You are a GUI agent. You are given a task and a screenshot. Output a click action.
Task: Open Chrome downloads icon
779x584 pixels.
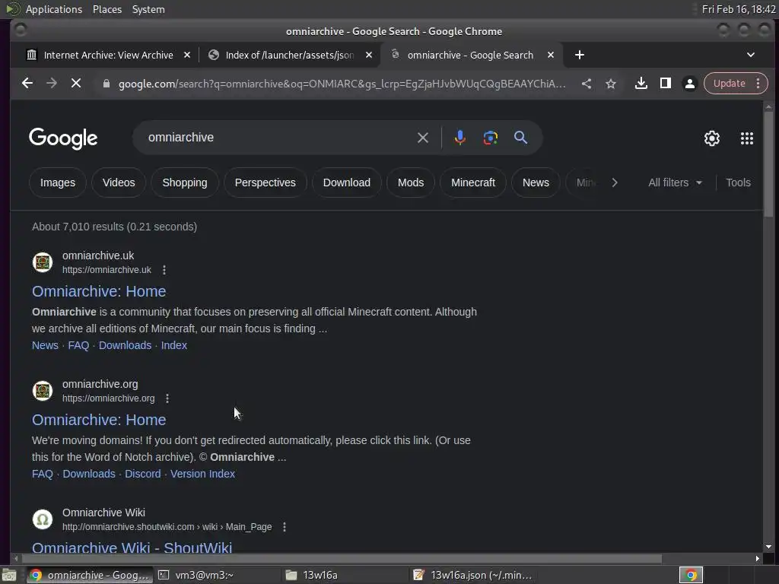click(x=641, y=84)
